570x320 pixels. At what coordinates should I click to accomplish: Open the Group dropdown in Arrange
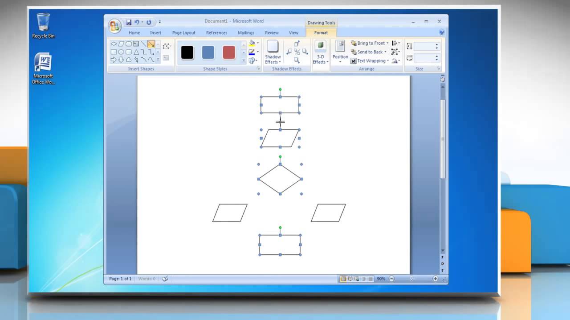click(x=395, y=52)
